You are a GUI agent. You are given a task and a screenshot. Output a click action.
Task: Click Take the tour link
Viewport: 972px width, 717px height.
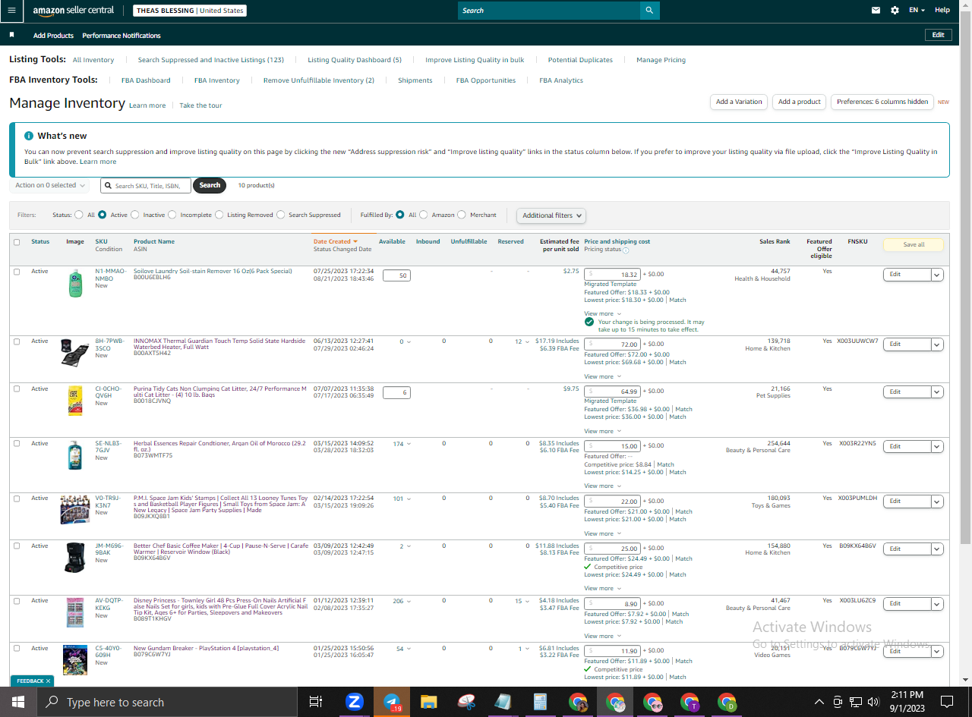pos(200,105)
